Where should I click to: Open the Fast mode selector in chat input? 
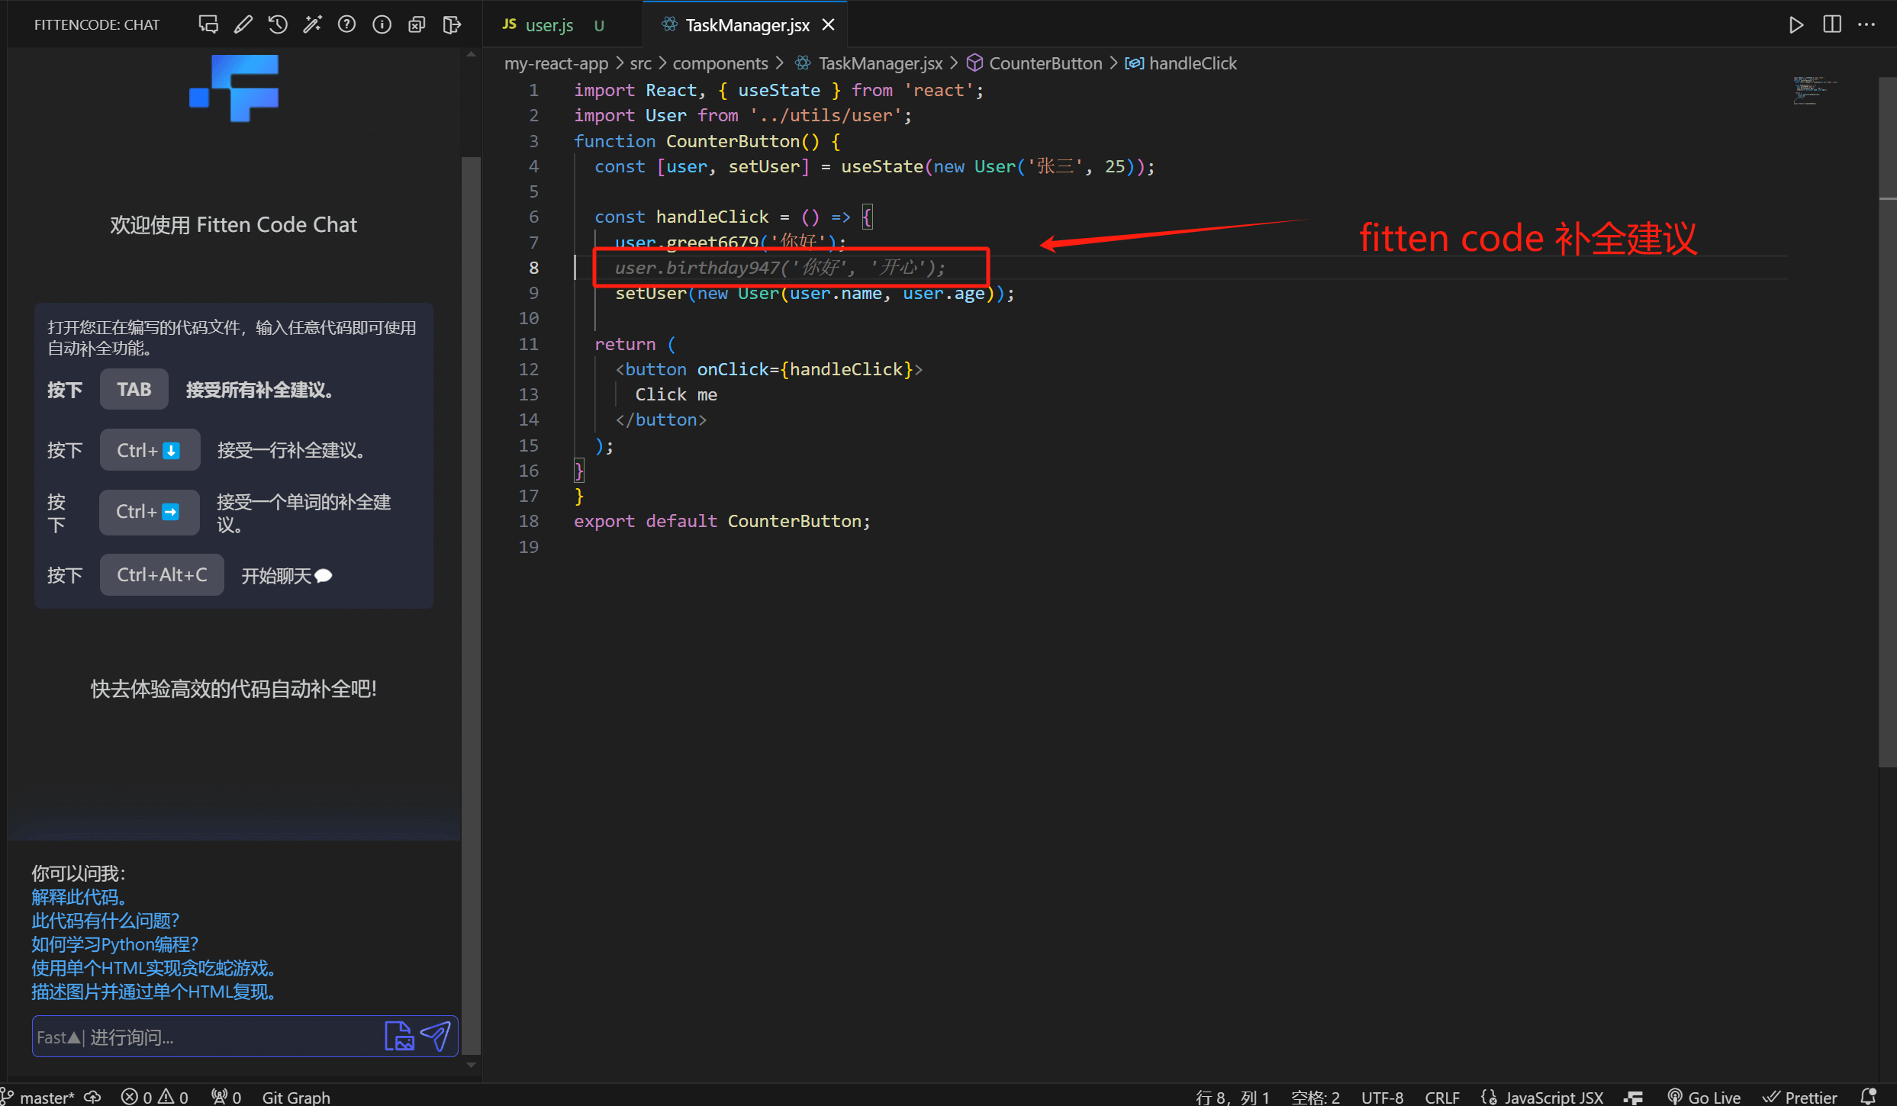coord(58,1037)
